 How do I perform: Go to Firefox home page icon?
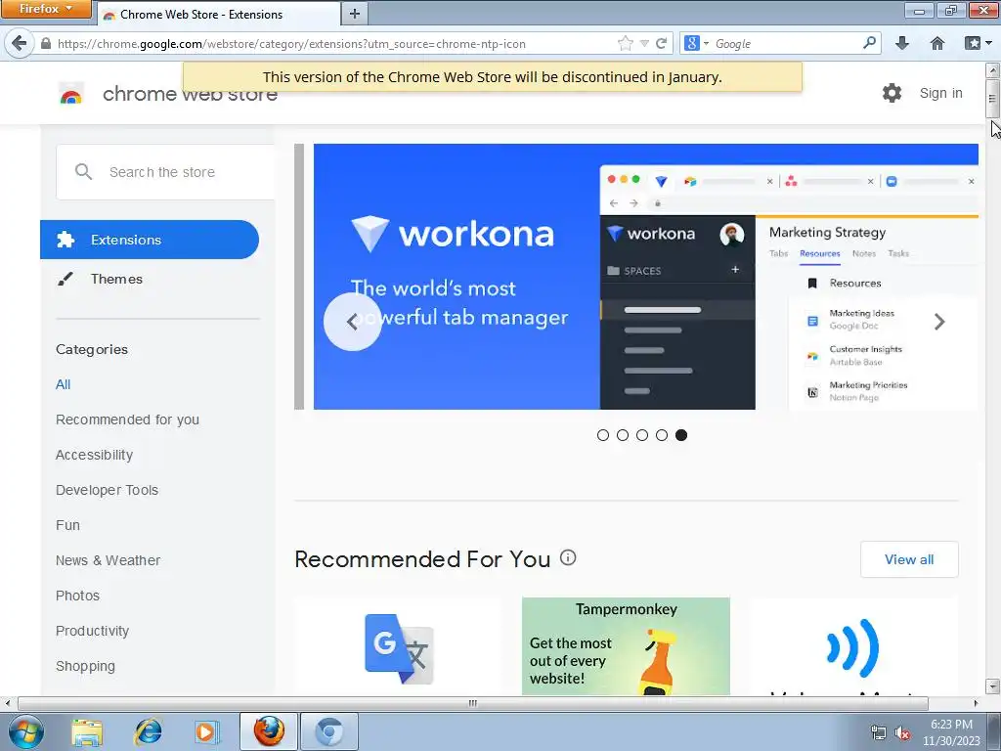[x=937, y=43]
